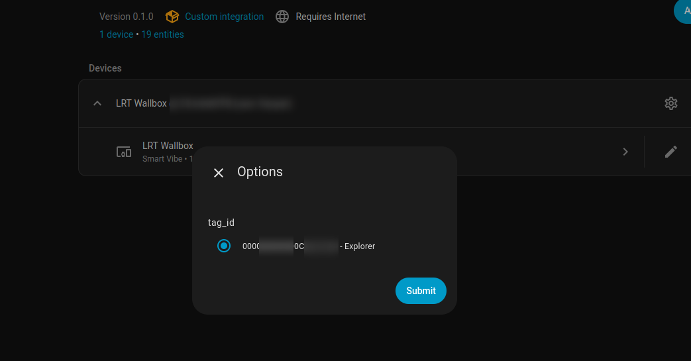Open the user avatar in top corner
Viewport: 691px width, 361px height.
683,11
